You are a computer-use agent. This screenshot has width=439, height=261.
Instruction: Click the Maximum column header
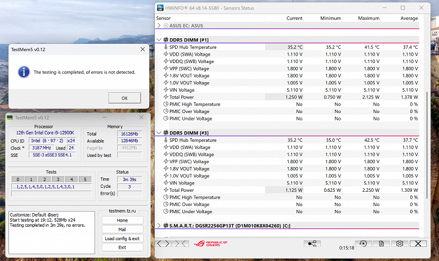point(368,18)
